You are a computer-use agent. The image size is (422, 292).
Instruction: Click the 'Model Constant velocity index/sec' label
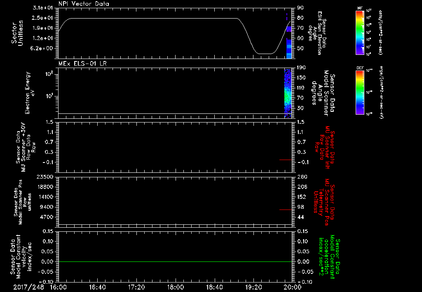pyautogui.click(x=21, y=257)
